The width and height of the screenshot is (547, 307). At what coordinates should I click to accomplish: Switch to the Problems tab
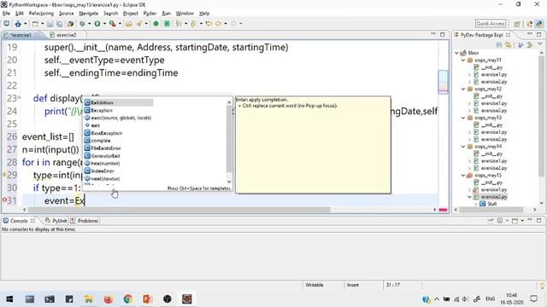point(85,221)
